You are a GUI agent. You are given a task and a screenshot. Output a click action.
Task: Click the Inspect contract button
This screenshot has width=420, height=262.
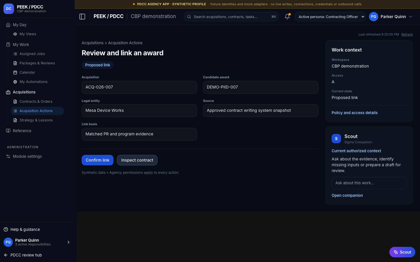tap(137, 160)
